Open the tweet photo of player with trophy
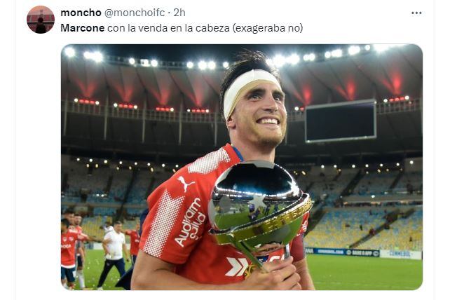Image resolution: width=450 pixels, height=300 pixels. click(x=242, y=167)
